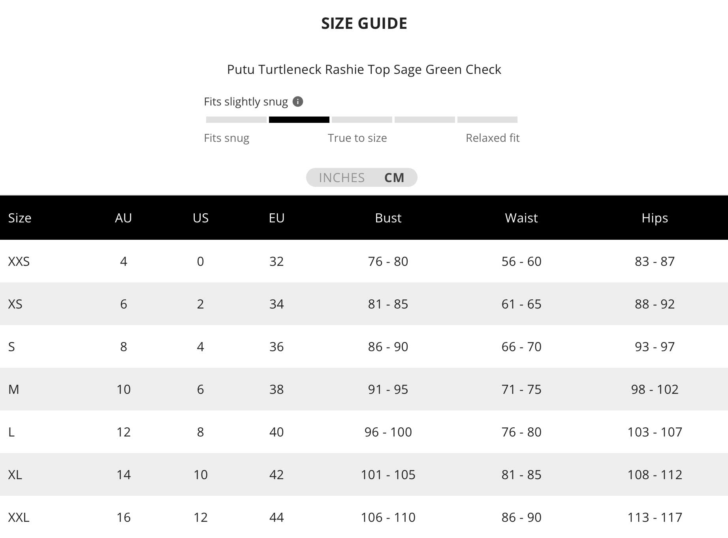
Task: Click the Relaxed fit label
Action: point(492,138)
